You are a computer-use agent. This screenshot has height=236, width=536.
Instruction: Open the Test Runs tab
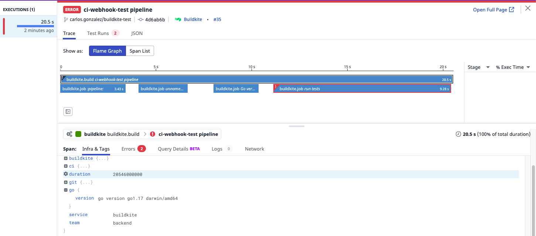point(103,33)
